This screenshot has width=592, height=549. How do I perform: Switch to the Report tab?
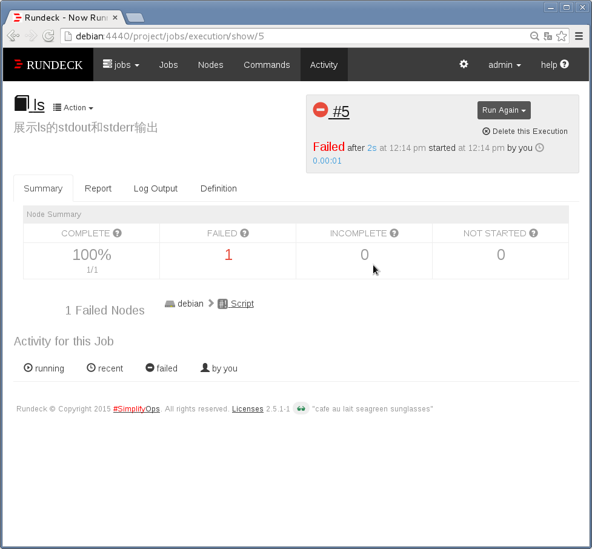coord(98,188)
